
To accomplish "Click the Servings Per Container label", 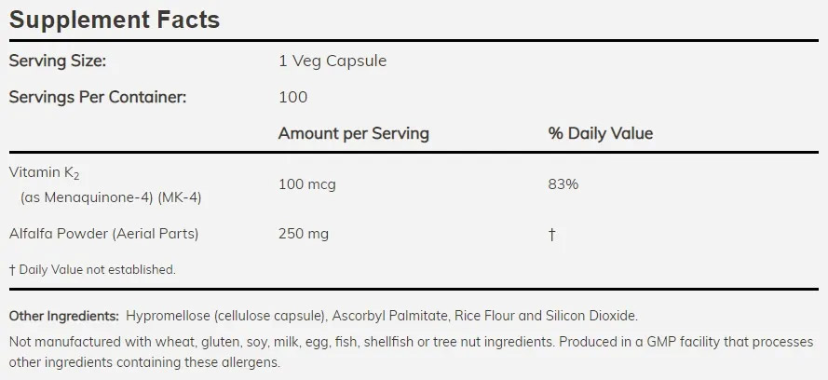I will pyautogui.click(x=98, y=97).
